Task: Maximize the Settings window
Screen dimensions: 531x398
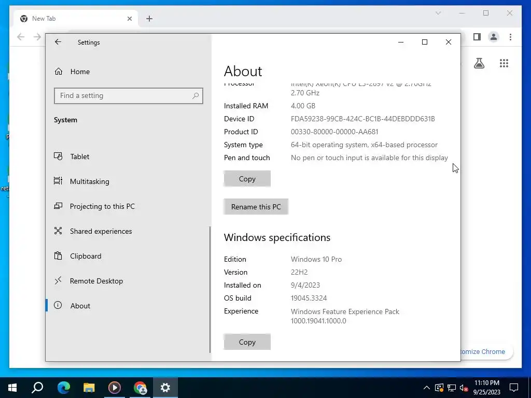Action: coord(425,42)
